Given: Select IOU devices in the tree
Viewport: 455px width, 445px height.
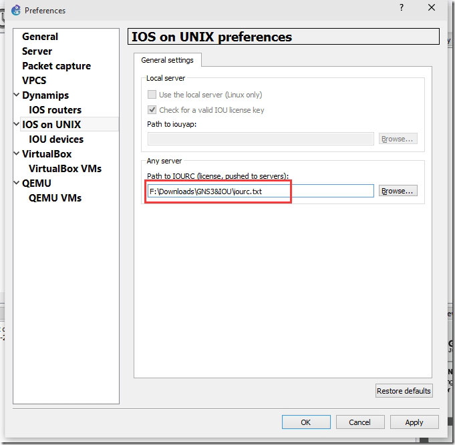Looking at the screenshot, I should coord(56,139).
